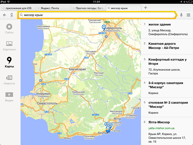Click the Почтовое label on map
Image resolution: width=193 pixels, height=145 pixels.
(x=91, y=52)
